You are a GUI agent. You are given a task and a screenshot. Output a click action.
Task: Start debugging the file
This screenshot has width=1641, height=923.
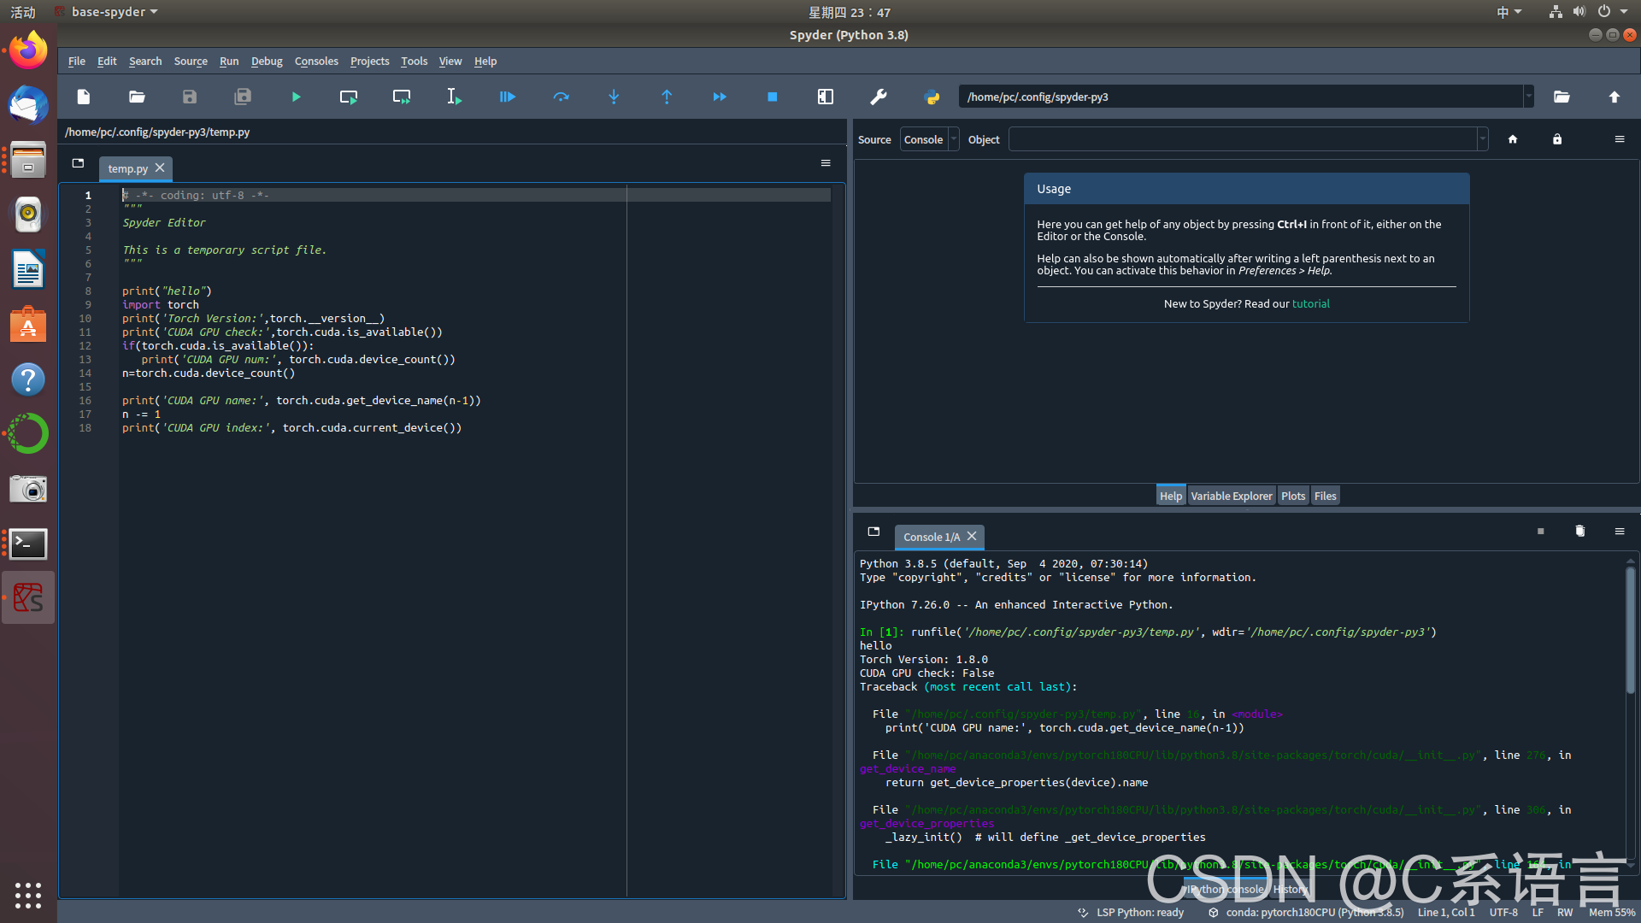pyautogui.click(x=508, y=97)
